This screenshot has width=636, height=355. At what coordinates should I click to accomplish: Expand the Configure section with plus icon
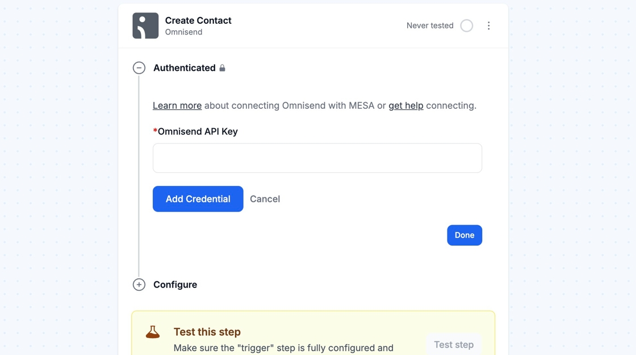coord(139,285)
